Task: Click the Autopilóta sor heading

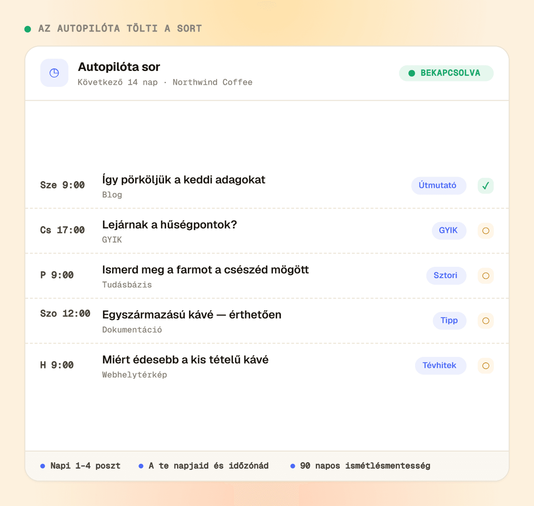Action: [x=119, y=67]
